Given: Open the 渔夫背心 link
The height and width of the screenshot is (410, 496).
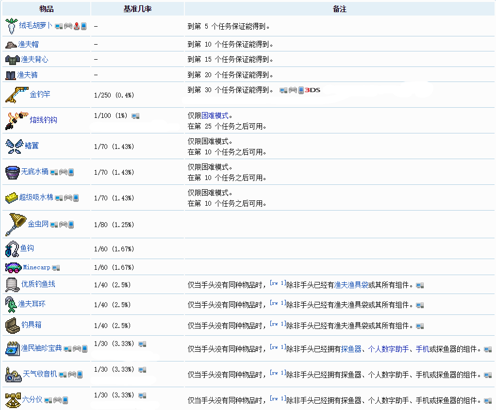Looking at the screenshot, I should 35,59.
